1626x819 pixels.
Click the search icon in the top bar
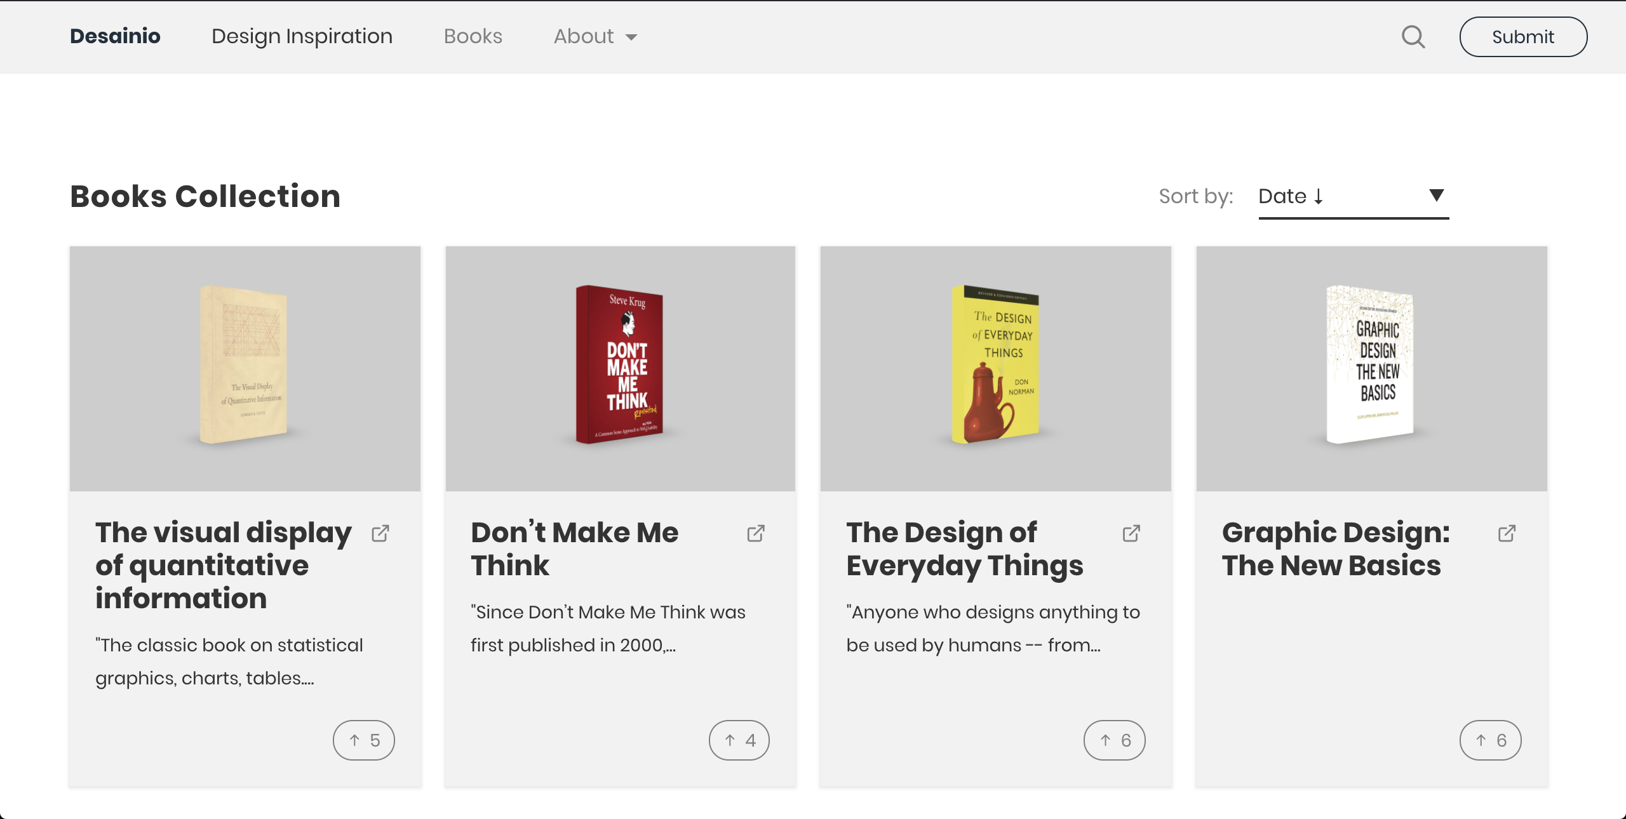click(1413, 37)
